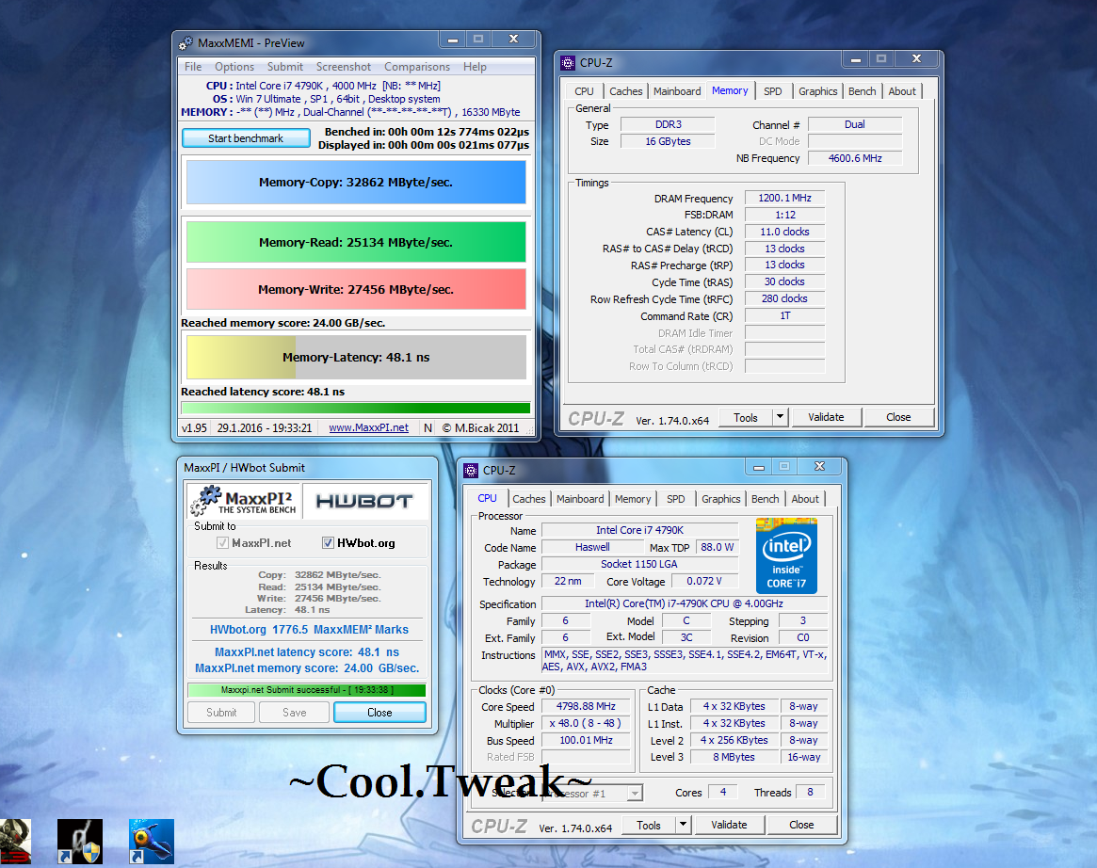Open the Submit menu in MaxxMEMI

tap(284, 67)
